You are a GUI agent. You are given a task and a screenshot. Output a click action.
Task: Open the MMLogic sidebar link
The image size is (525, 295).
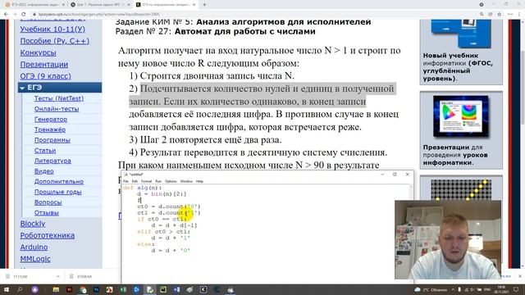[35, 259]
